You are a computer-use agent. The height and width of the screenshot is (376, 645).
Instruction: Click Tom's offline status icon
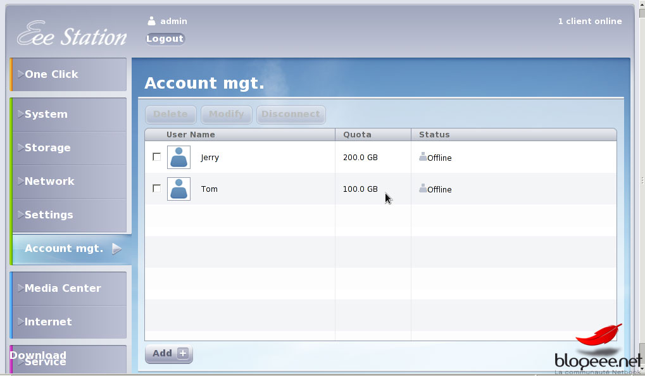pyautogui.click(x=423, y=189)
